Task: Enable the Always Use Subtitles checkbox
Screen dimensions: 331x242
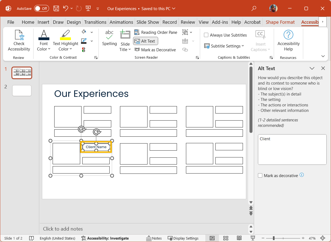Action: [206, 35]
